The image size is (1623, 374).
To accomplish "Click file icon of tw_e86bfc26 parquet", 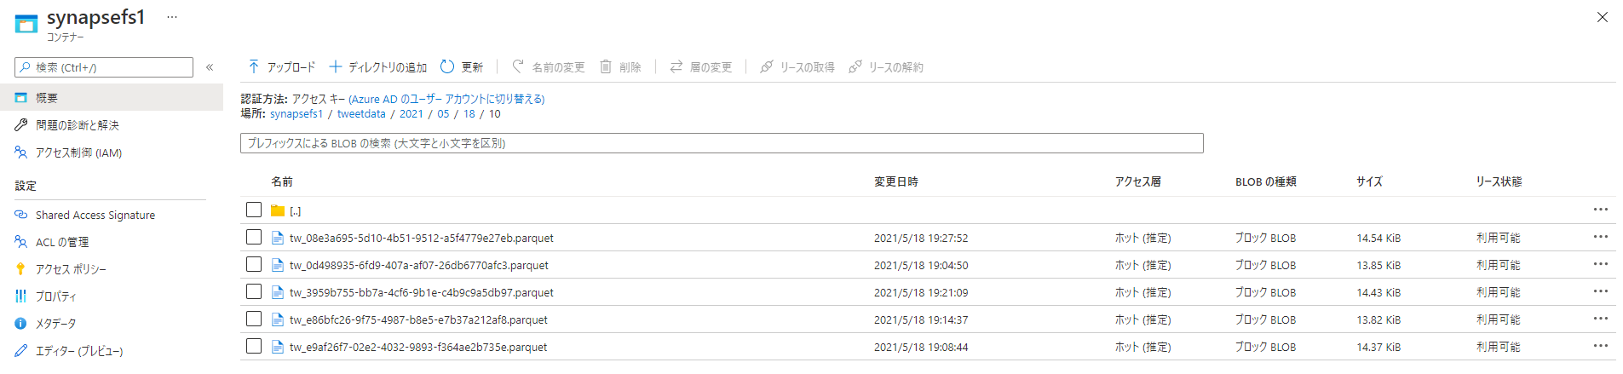I will [x=278, y=319].
